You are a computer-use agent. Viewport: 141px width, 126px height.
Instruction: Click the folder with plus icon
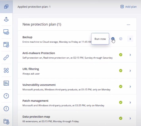(6, 122)
